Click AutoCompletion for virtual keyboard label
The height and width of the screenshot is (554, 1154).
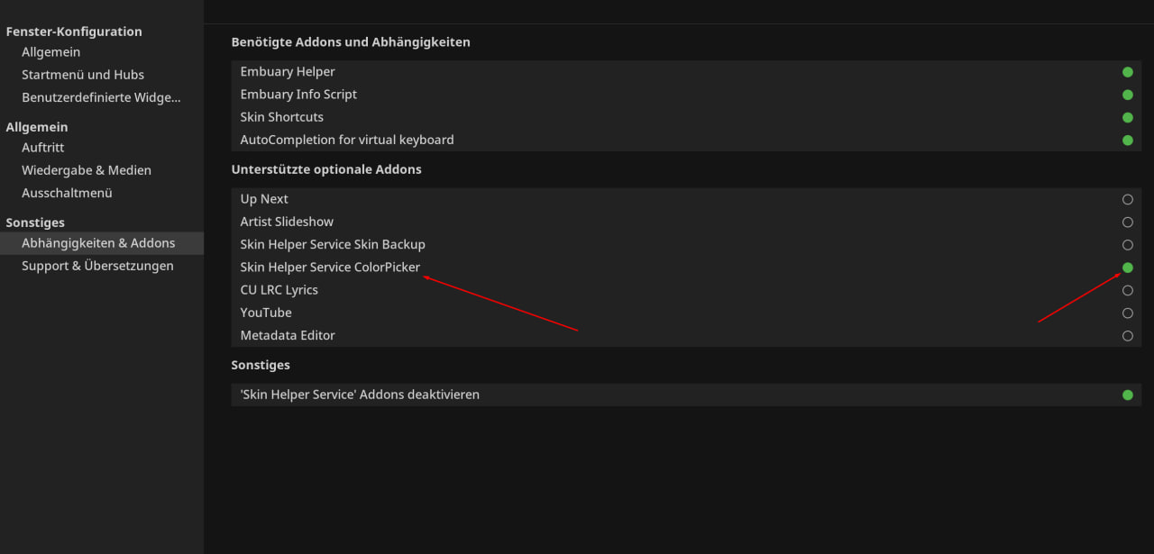tap(347, 140)
